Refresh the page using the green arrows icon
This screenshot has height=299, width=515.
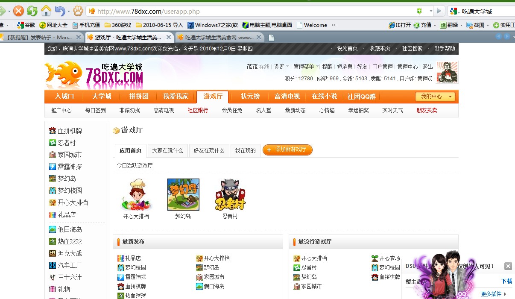tap(32, 11)
